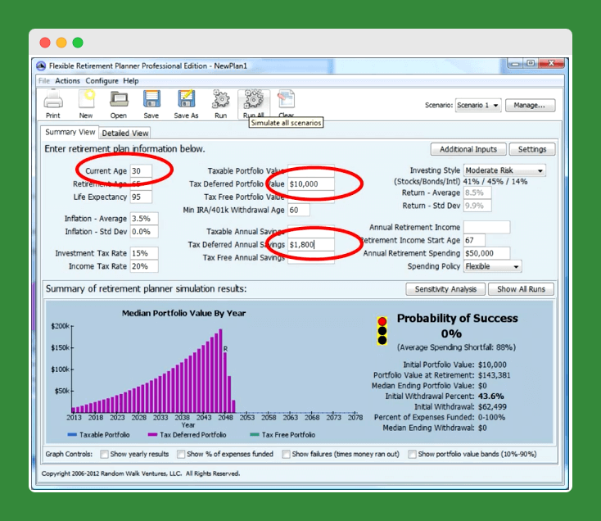Click the Print toolbar icon
Screen dimensions: 601x521
(53, 101)
